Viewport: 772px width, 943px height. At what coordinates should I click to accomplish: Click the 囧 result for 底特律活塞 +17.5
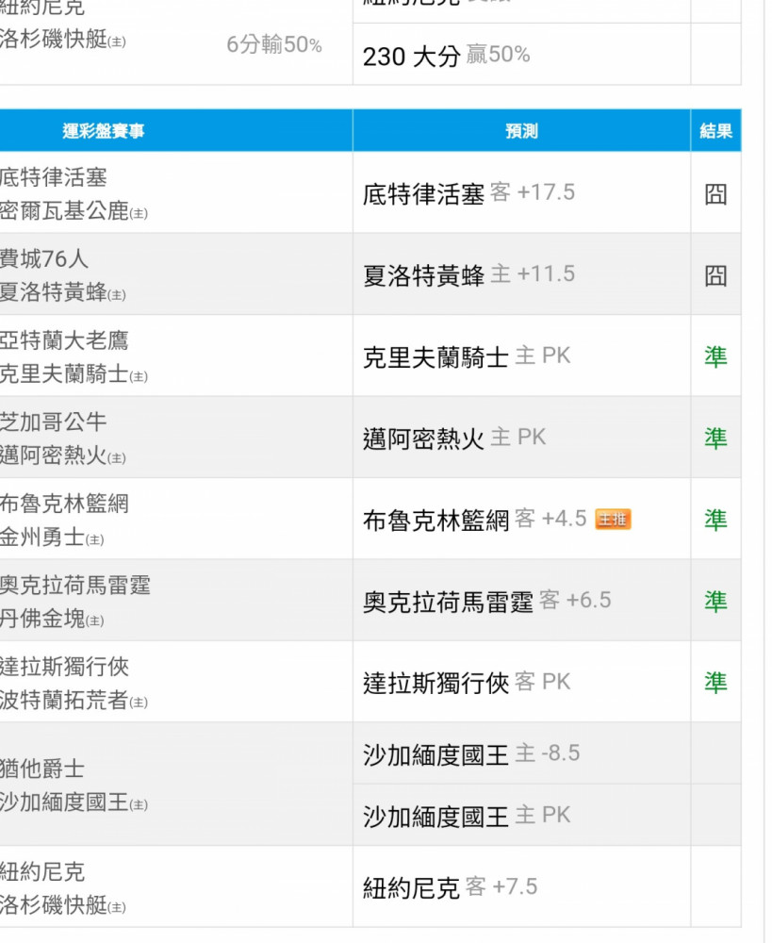click(715, 193)
